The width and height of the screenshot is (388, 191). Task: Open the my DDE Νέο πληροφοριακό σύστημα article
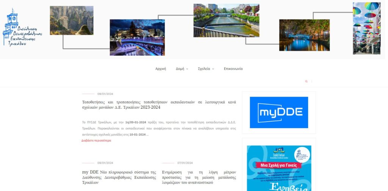pyautogui.click(x=119, y=177)
